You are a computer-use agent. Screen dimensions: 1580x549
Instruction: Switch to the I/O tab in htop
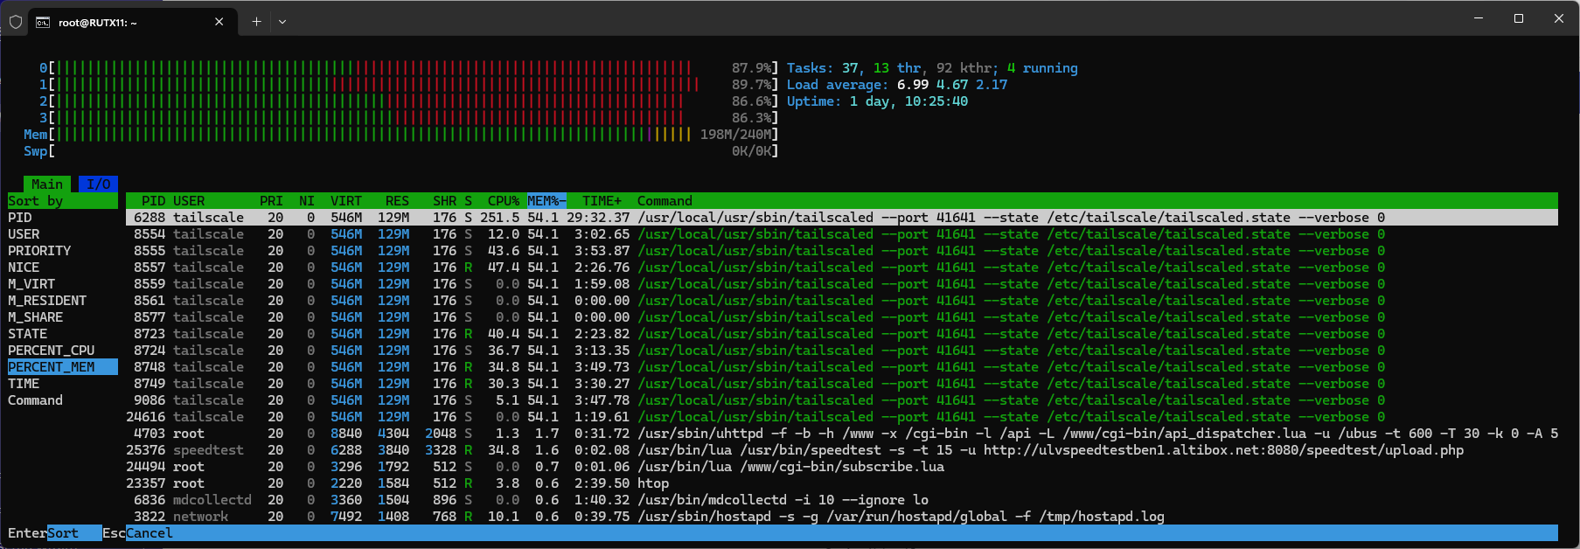tap(98, 184)
